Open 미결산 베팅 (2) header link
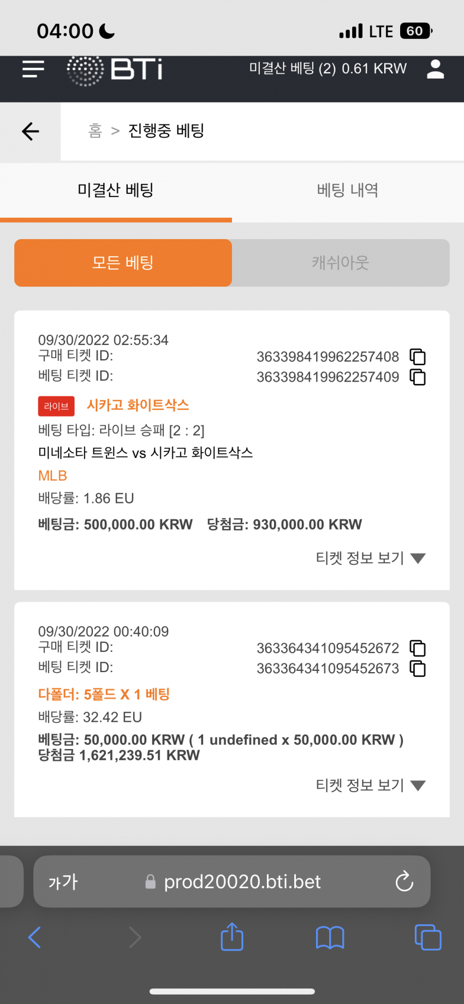The height and width of the screenshot is (1004, 464). point(328,69)
